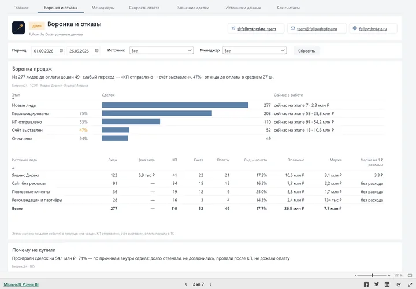Click the Почему не купили section heading

(x=34, y=250)
